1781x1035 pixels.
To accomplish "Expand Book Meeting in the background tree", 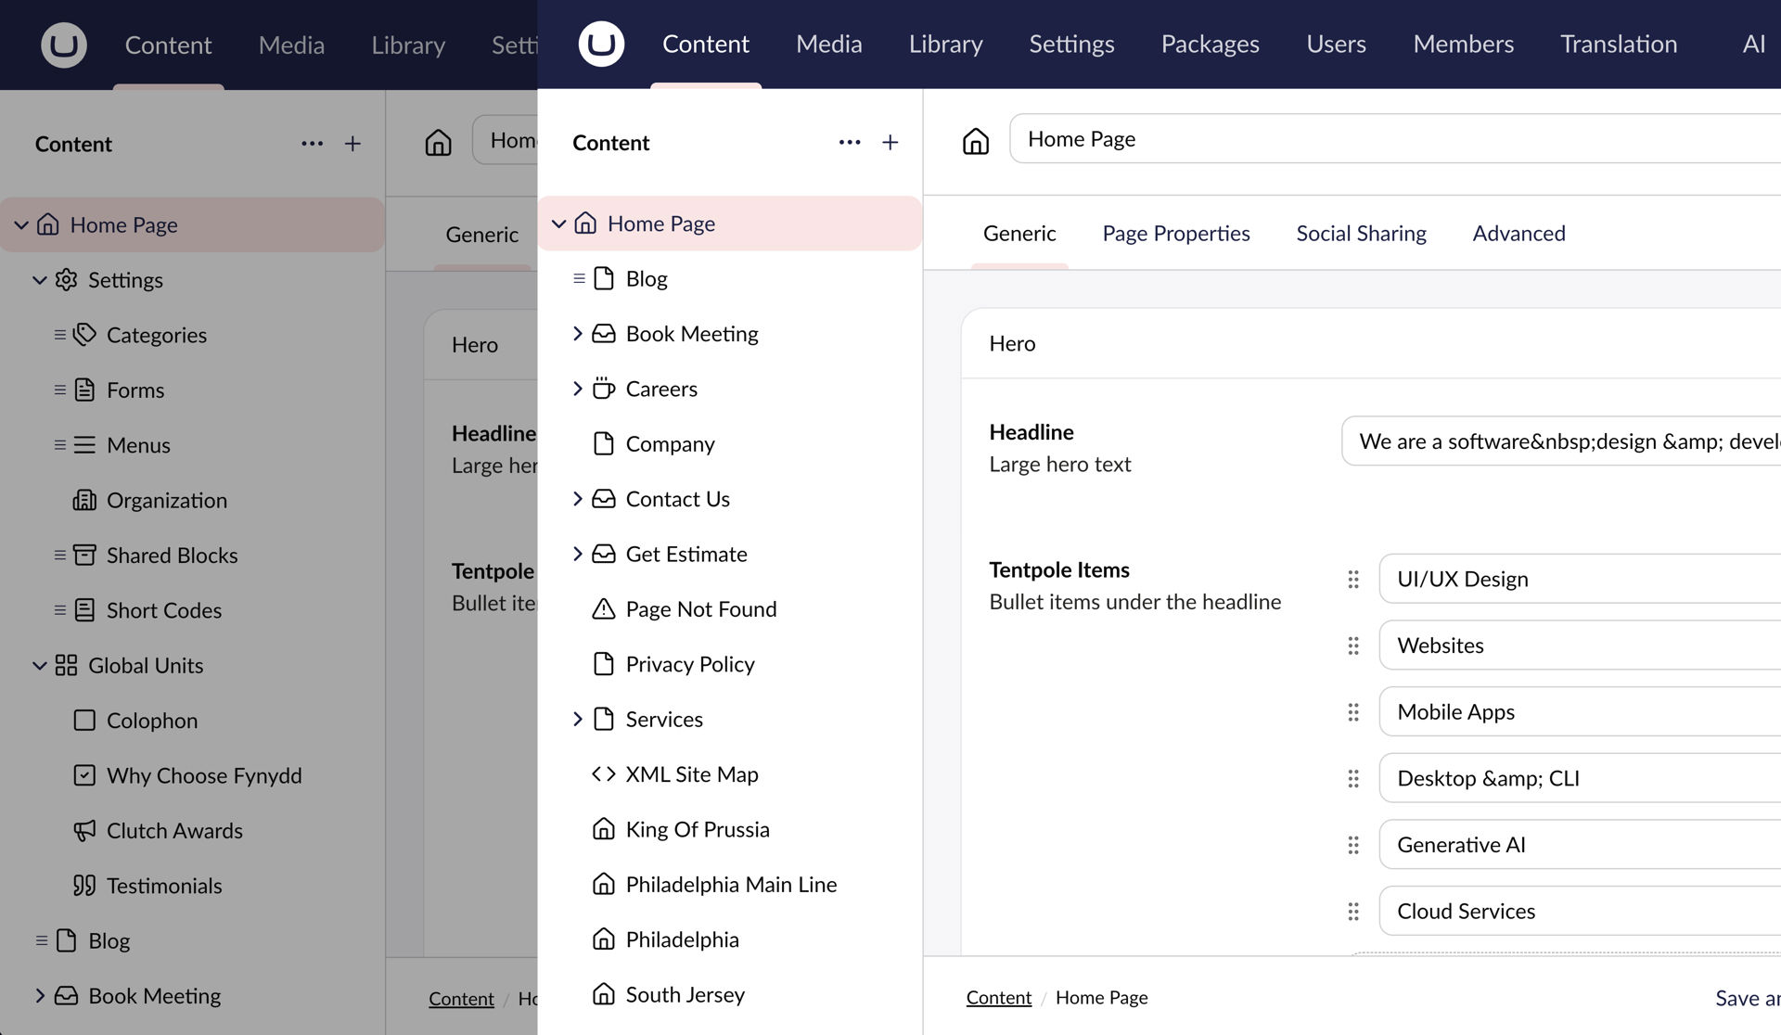I will click(x=39, y=996).
